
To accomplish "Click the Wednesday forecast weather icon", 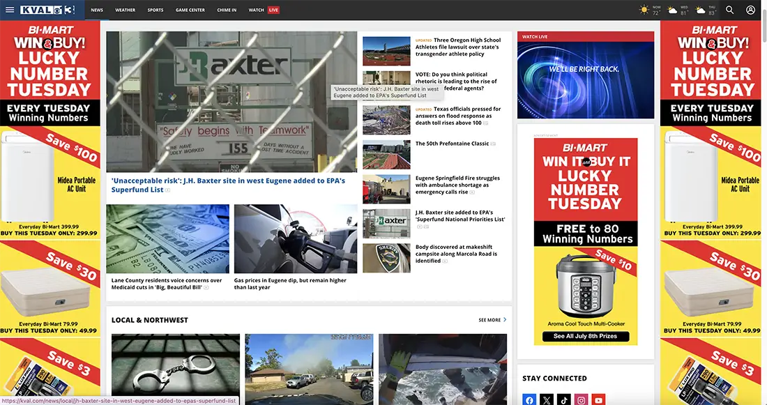I will pos(673,10).
